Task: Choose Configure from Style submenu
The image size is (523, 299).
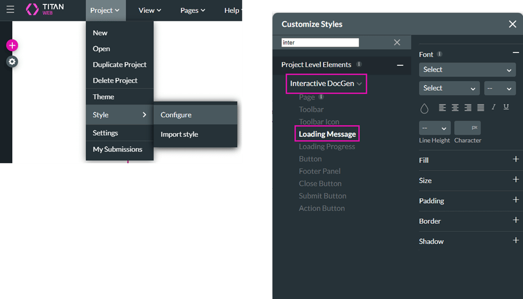Action: (176, 115)
